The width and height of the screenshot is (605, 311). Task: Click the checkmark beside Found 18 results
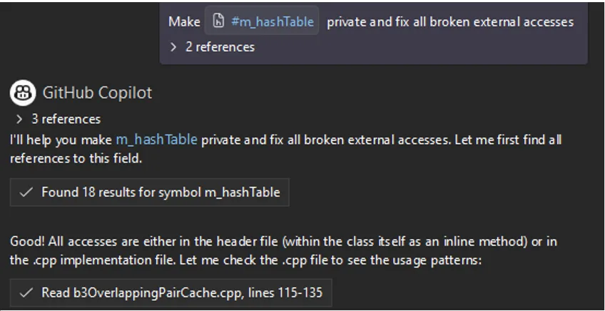[x=26, y=192]
